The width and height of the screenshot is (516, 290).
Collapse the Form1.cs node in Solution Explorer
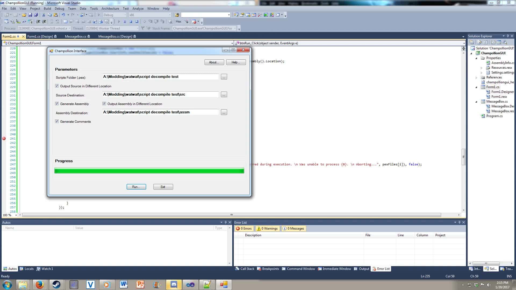pyautogui.click(x=476, y=87)
